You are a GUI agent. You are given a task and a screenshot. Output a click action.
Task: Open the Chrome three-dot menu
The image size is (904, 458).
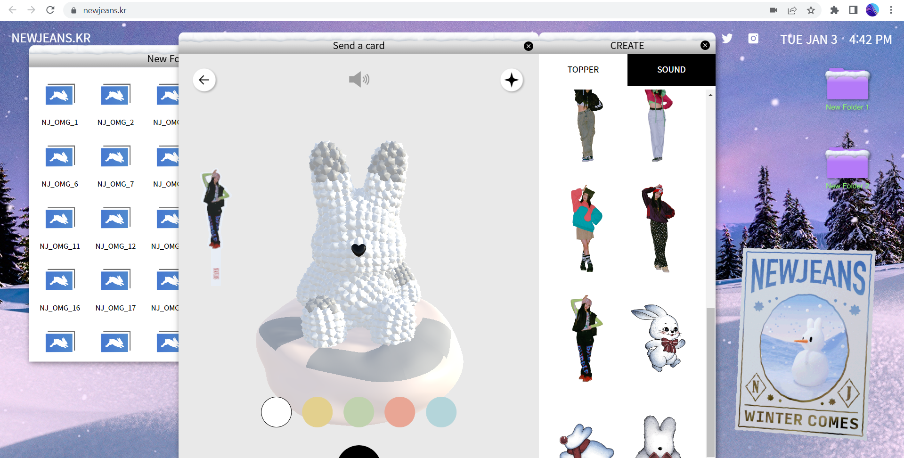coord(891,10)
